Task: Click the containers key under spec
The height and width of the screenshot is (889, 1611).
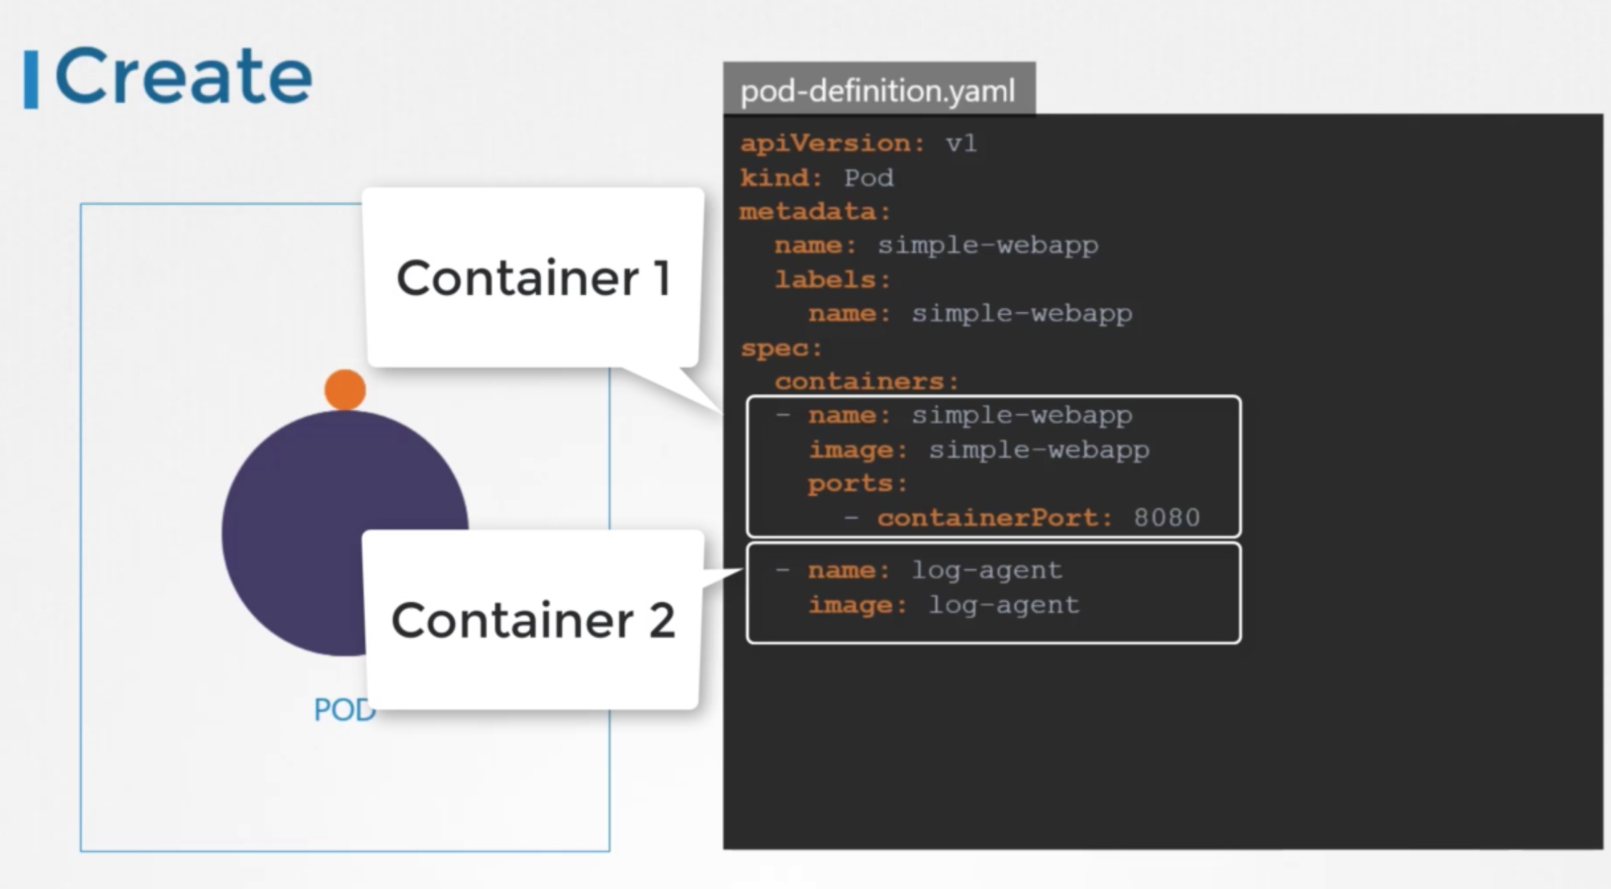Action: pyautogui.click(x=866, y=382)
